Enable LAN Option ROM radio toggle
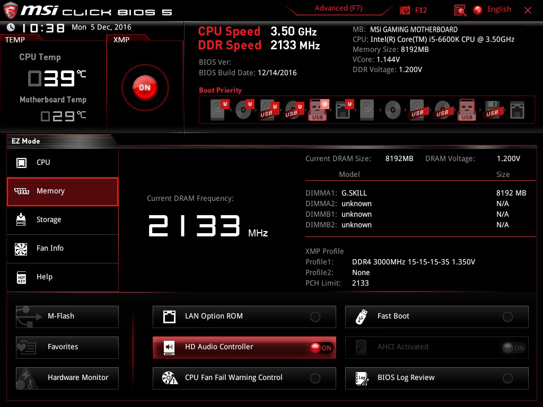The width and height of the screenshot is (543, 407). 315,317
